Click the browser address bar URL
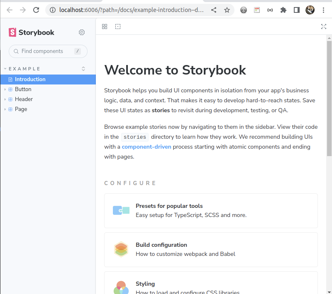The height and width of the screenshot is (294, 332). 131,10
